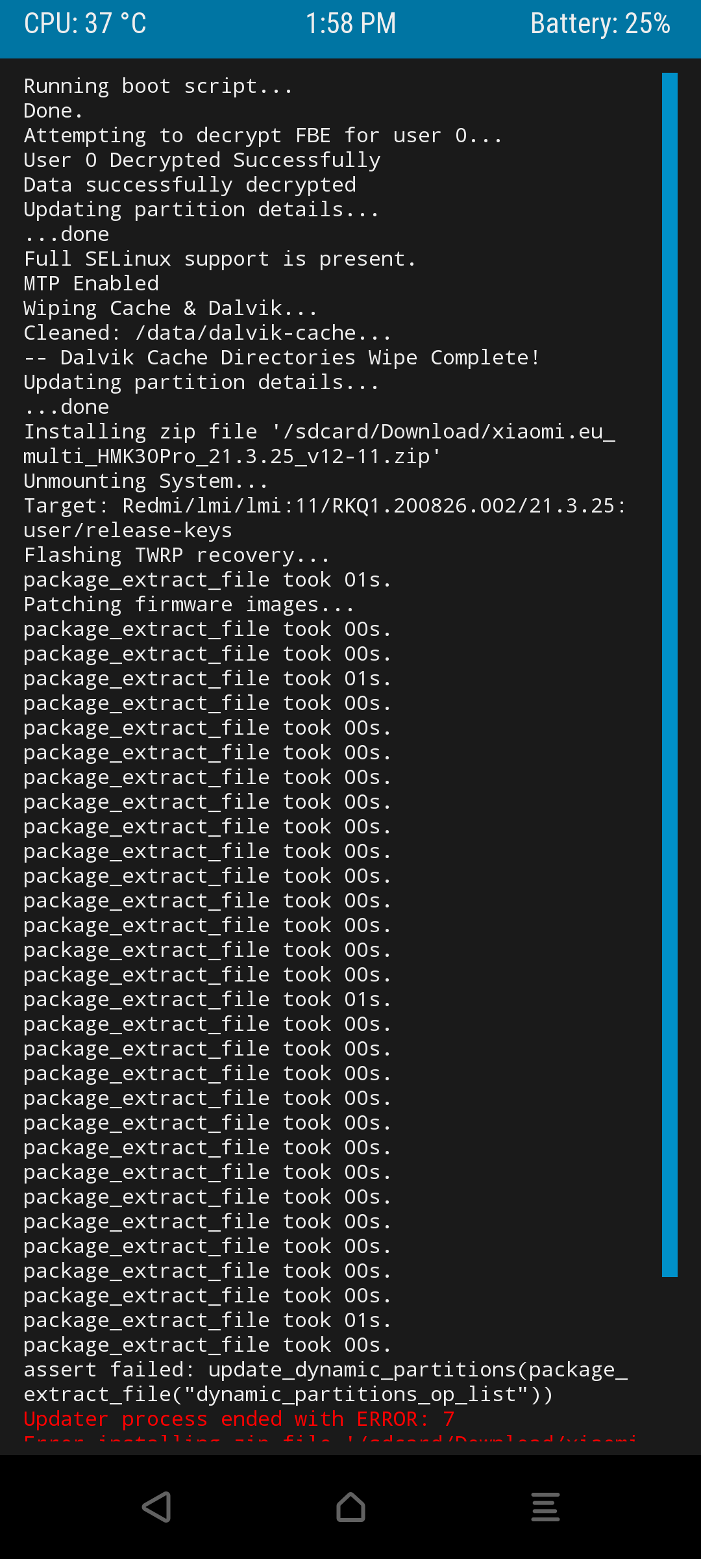Click the 'Unmounting System...' line
This screenshot has width=701, height=1559.
tap(146, 481)
